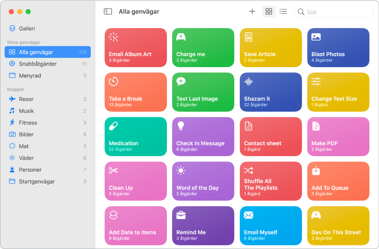Click the lightbulb icon on Check In Message
The height and width of the screenshot is (249, 379).
click(181, 127)
